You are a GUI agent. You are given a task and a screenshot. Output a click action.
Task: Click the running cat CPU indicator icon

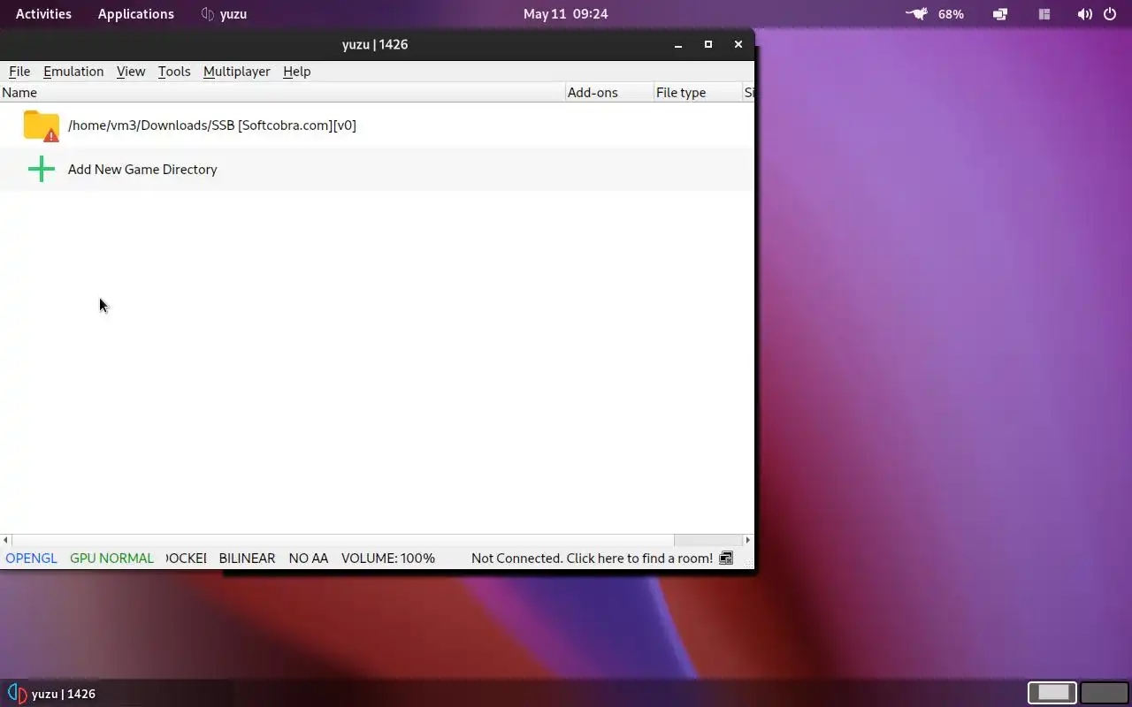click(x=916, y=14)
